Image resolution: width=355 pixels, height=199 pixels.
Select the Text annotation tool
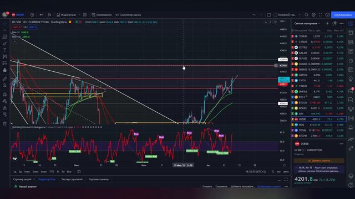tap(5, 50)
